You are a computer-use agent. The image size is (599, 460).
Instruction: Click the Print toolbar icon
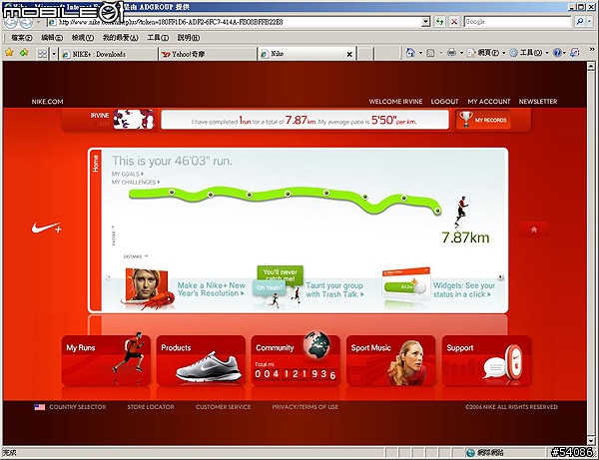(x=451, y=53)
